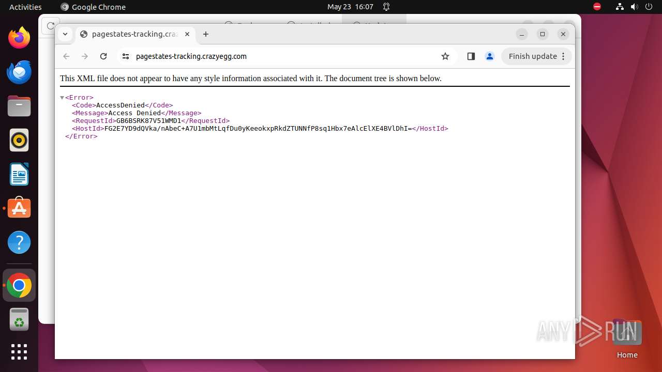Close the Chrome window

pos(563,34)
